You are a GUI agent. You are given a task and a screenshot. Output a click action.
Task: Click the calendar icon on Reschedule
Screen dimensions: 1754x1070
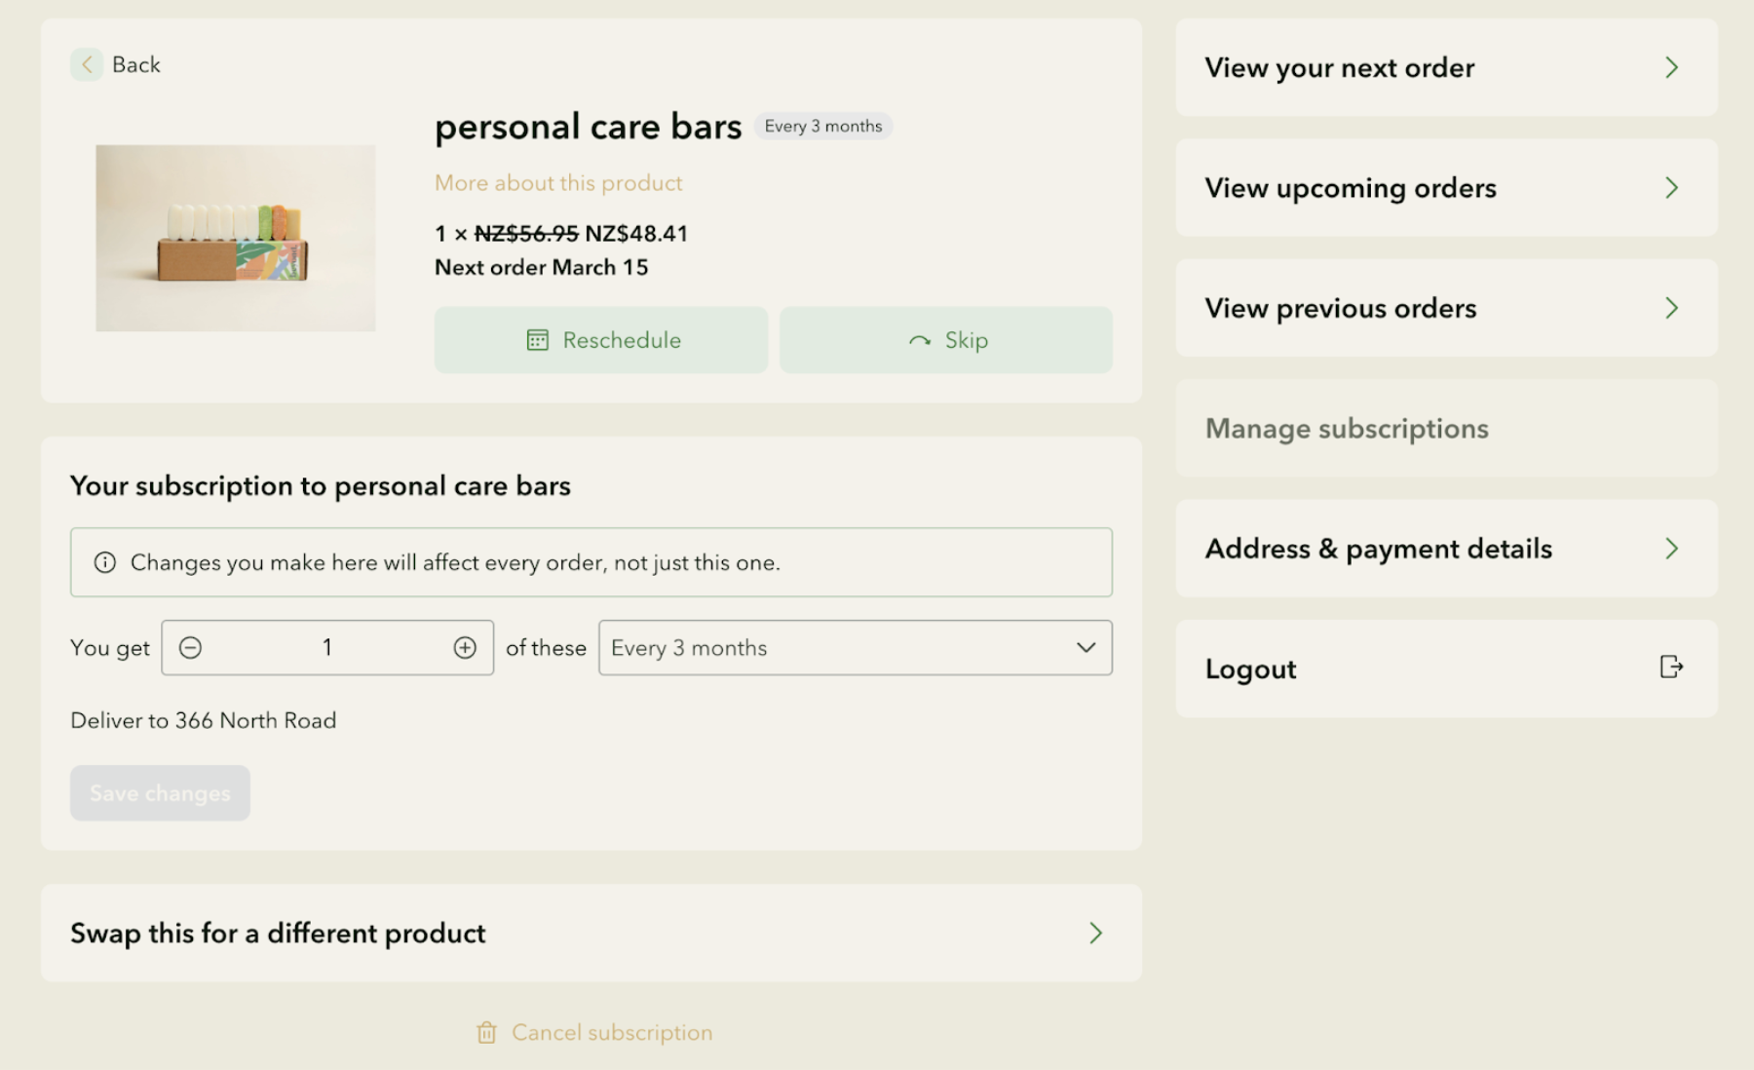[x=538, y=340]
